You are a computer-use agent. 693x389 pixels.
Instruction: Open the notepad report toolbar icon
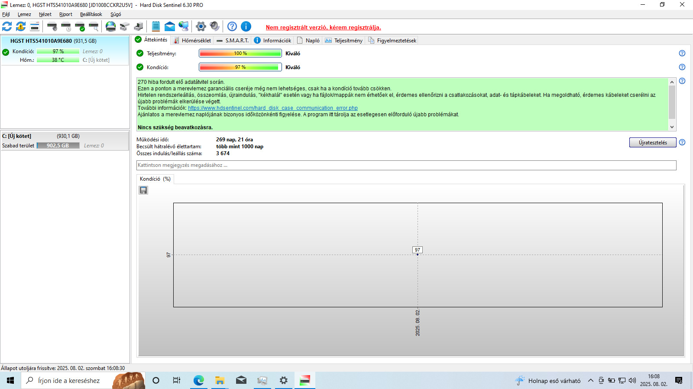click(x=156, y=26)
